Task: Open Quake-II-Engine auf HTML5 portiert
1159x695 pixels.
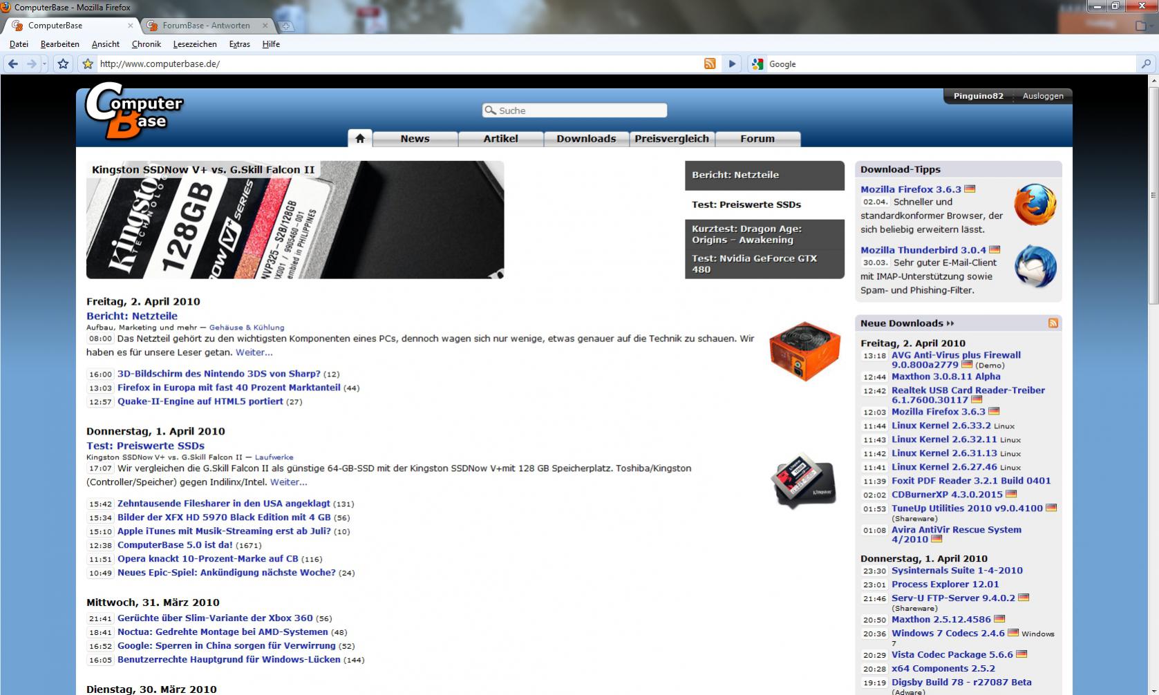Action: coord(200,401)
